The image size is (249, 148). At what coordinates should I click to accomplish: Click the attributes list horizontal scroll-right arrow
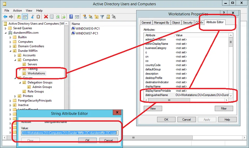pyautogui.click(x=226, y=100)
